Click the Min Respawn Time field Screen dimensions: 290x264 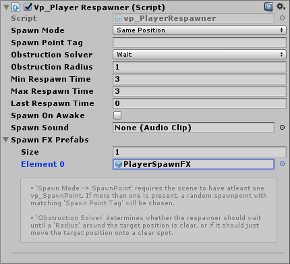200,79
